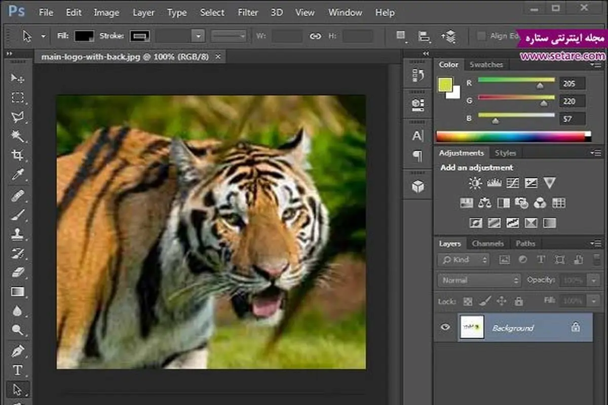Open the Character panel icon
The height and width of the screenshot is (405, 608).
[417, 136]
